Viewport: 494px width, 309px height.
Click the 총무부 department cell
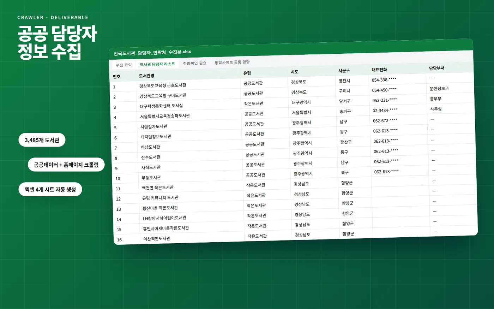click(x=436, y=99)
